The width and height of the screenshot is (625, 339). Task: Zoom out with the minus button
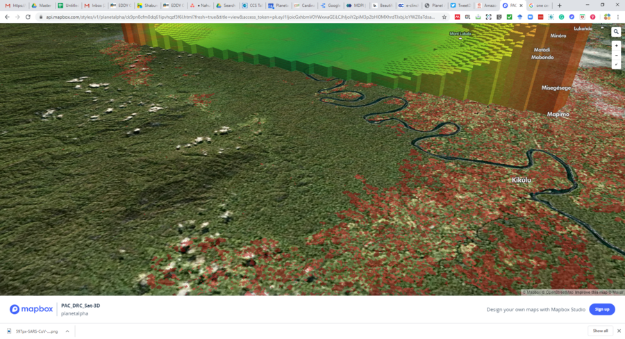tap(616, 55)
